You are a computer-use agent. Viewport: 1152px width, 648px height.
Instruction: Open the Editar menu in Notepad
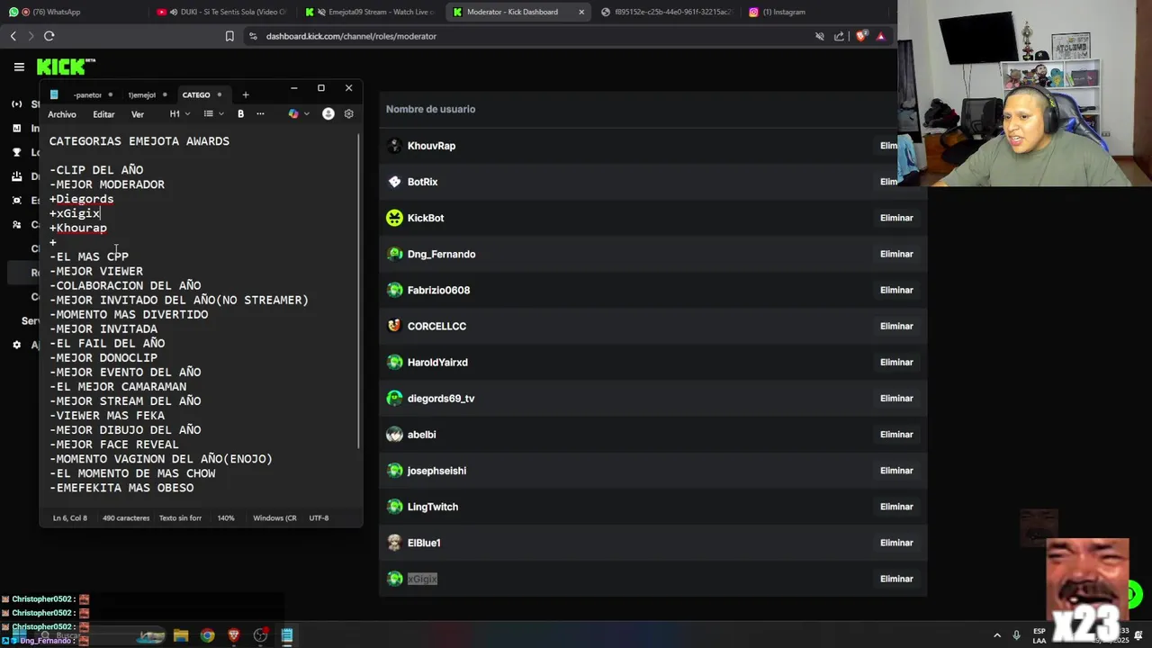[103, 114]
